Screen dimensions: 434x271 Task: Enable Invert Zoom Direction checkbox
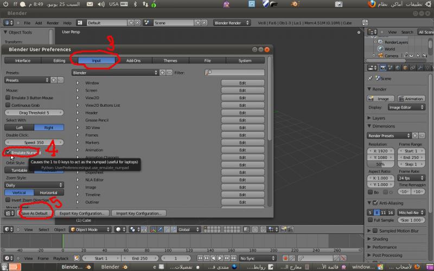tap(8, 199)
